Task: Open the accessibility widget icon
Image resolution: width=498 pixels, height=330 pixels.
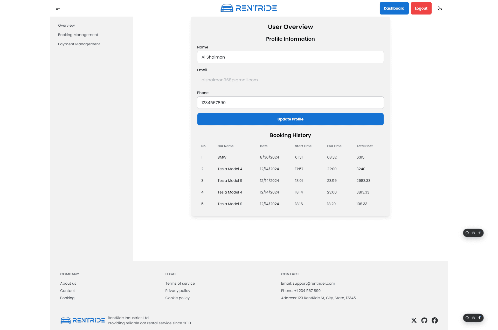Action: tap(480, 233)
